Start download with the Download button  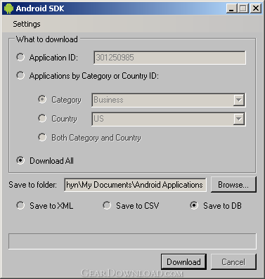[183, 261]
